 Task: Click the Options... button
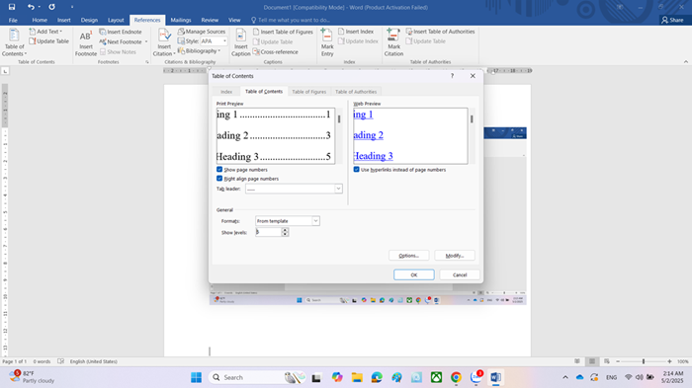tap(408, 256)
